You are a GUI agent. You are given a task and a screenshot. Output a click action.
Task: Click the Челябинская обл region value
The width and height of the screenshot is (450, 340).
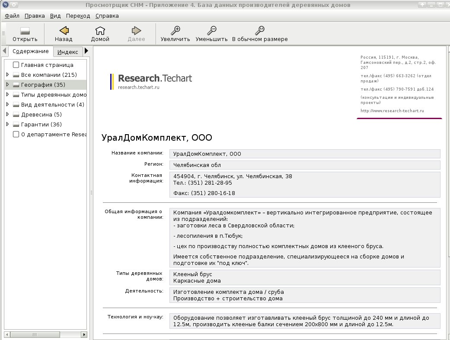tap(197, 165)
